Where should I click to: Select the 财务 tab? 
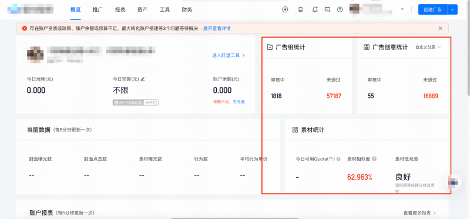pyautogui.click(x=187, y=9)
